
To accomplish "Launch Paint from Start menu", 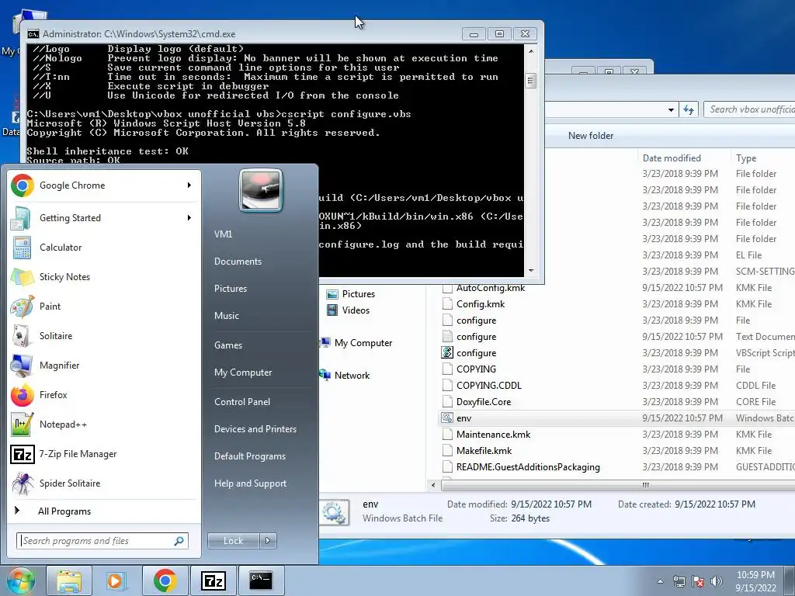I will tap(103, 306).
